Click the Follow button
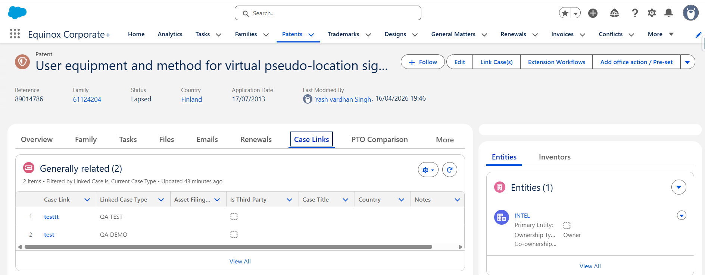This screenshot has height=275, width=705. tap(423, 62)
